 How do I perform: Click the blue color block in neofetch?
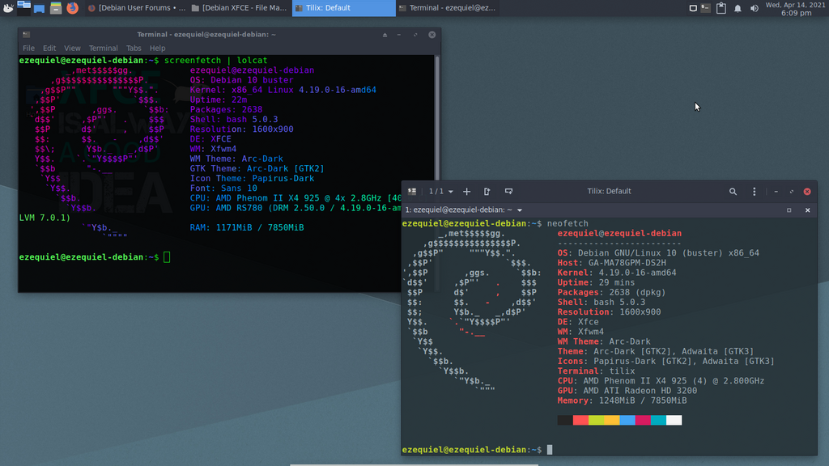coord(627,420)
